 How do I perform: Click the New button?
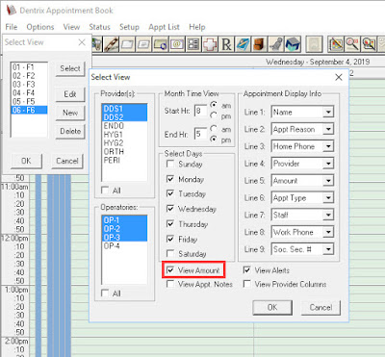[70, 113]
